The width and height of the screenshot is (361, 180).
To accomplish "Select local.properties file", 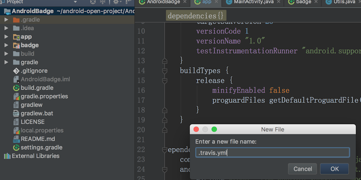I will 42,130.
